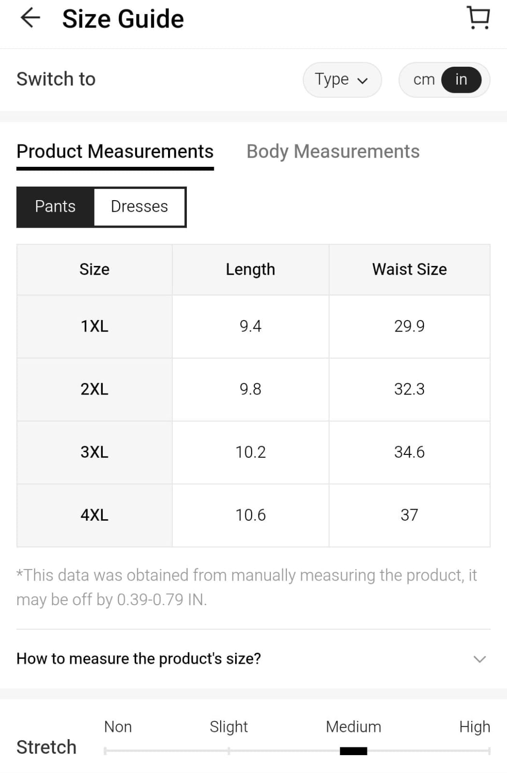The height and width of the screenshot is (773, 507).
Task: Select the Pants size table
Action: tap(56, 206)
